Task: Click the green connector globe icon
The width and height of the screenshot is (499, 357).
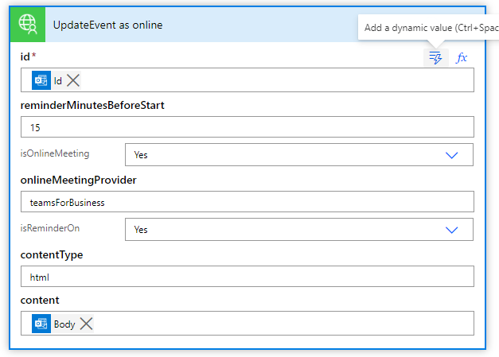Action: point(28,25)
